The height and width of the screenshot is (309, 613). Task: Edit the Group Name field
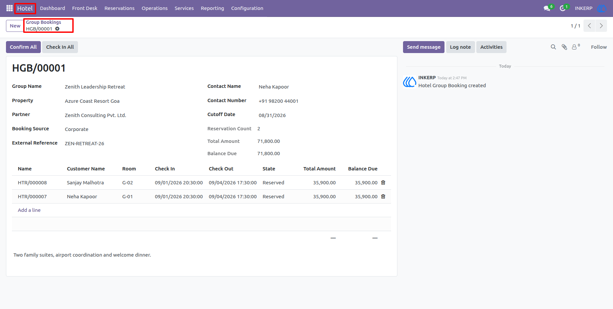click(x=129, y=87)
